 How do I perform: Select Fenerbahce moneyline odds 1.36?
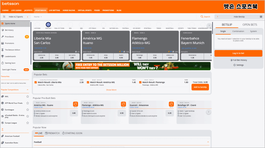click(x=192, y=56)
